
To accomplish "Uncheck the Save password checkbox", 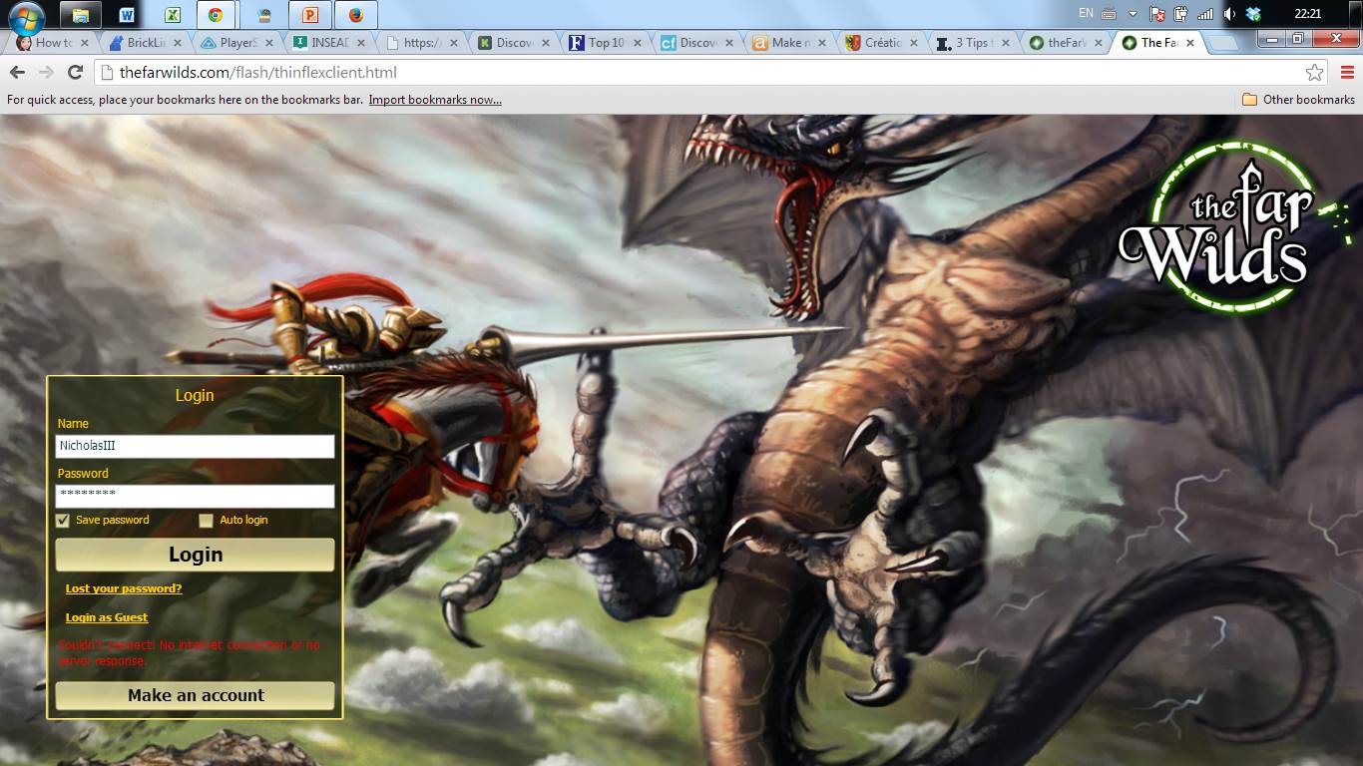I will tap(63, 521).
